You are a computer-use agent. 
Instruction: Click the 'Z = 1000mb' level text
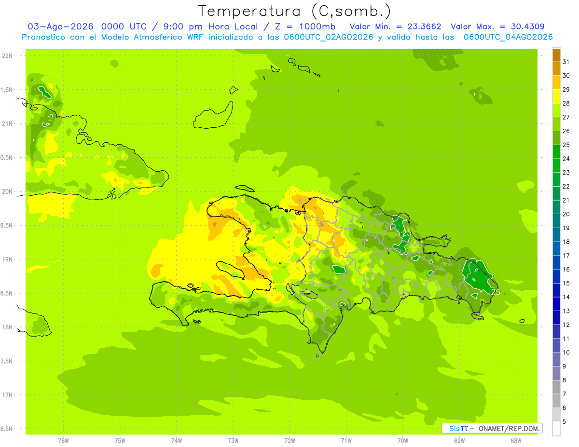click(306, 27)
